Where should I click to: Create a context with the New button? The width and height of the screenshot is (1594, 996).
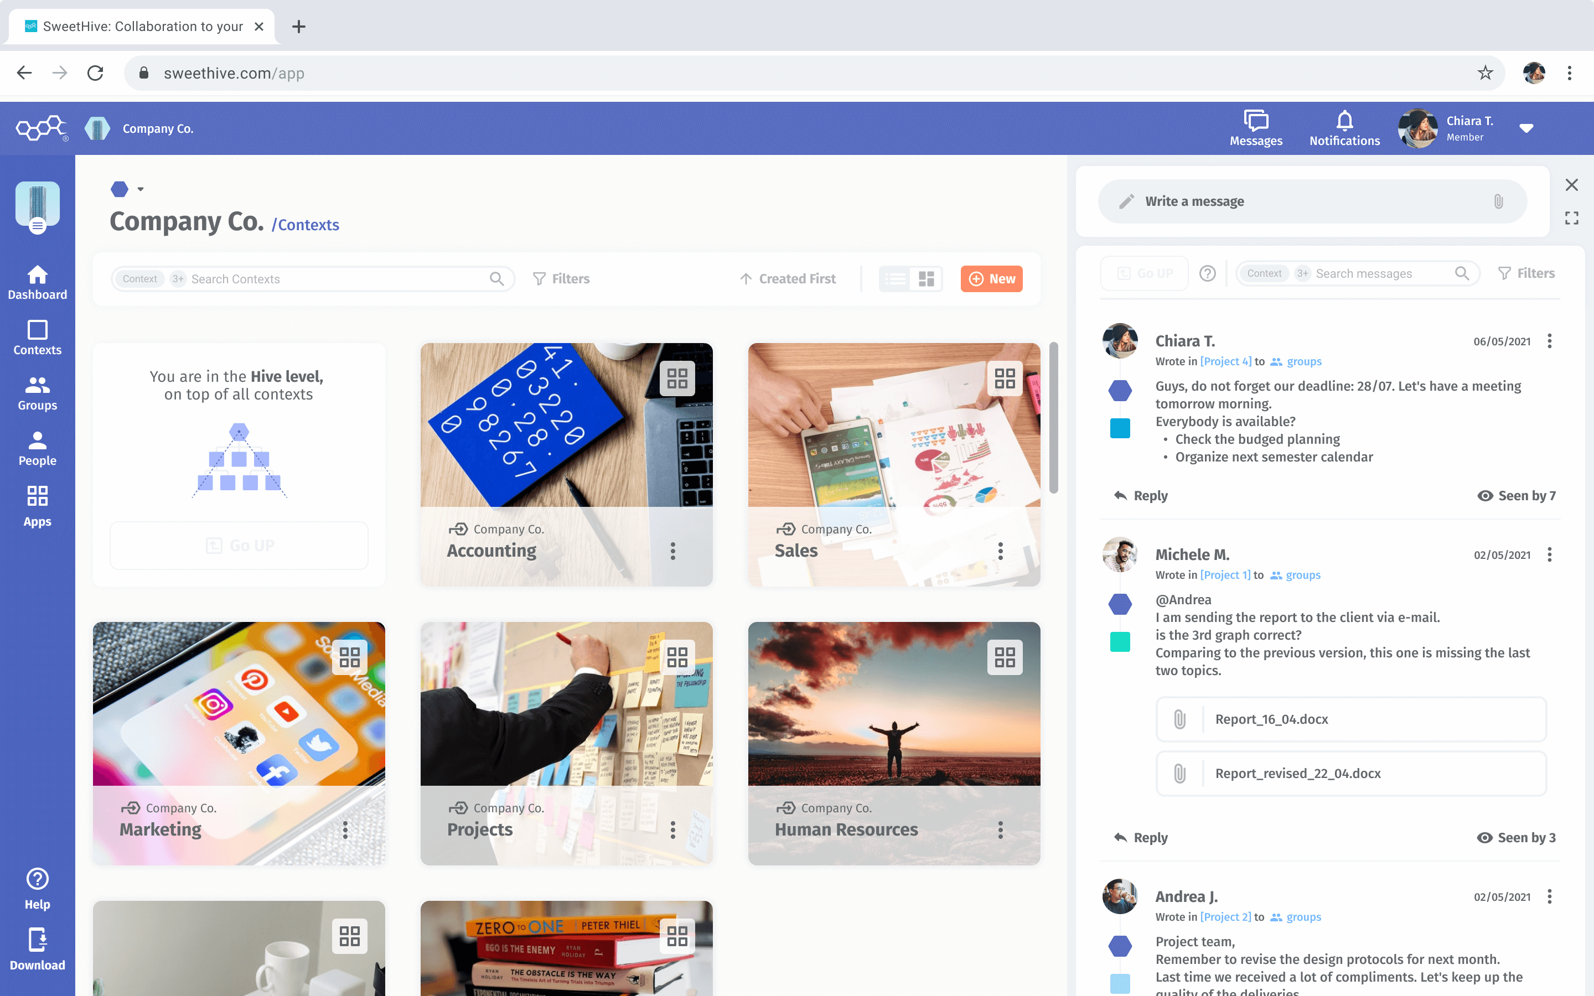[991, 279]
